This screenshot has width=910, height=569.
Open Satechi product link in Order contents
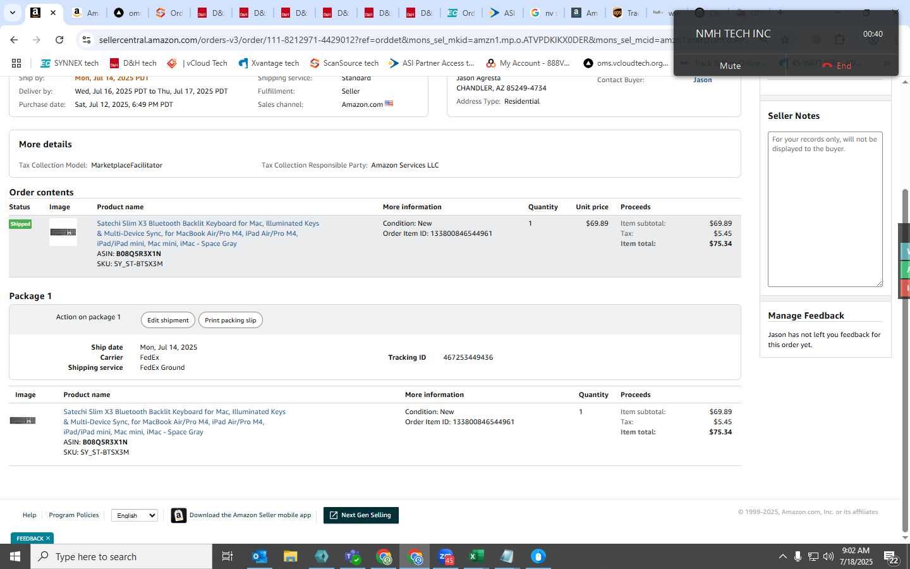208,233
